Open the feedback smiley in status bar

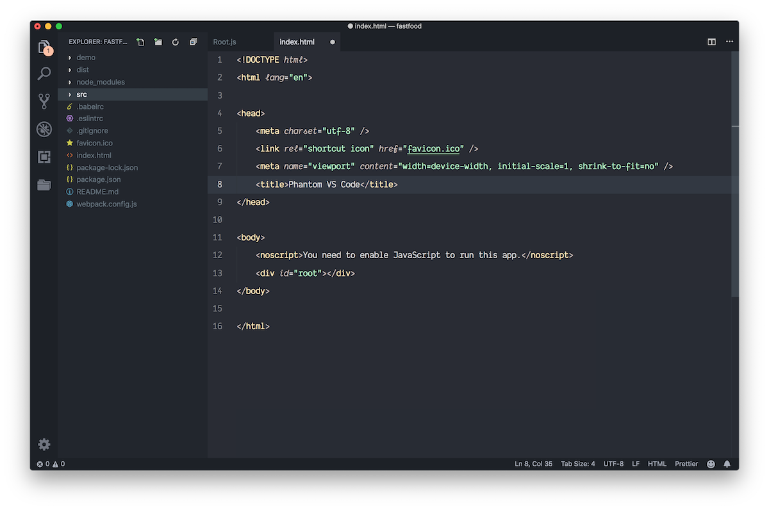pos(711,464)
